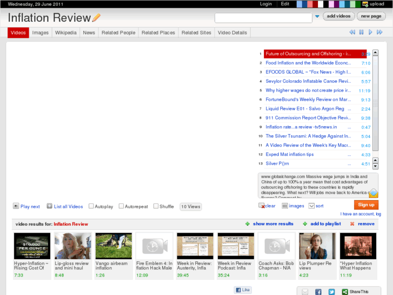
Task: Pick the dark green color swatch
Action: pyautogui.click(x=358, y=4)
